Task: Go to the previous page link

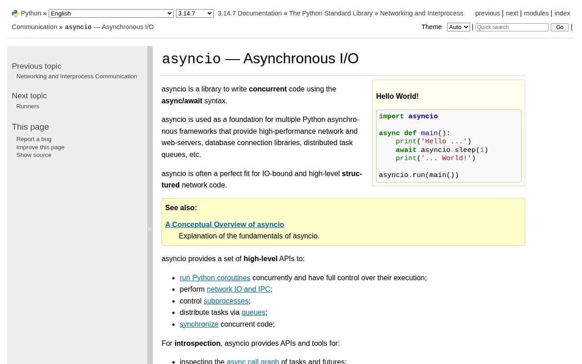Action: click(487, 13)
